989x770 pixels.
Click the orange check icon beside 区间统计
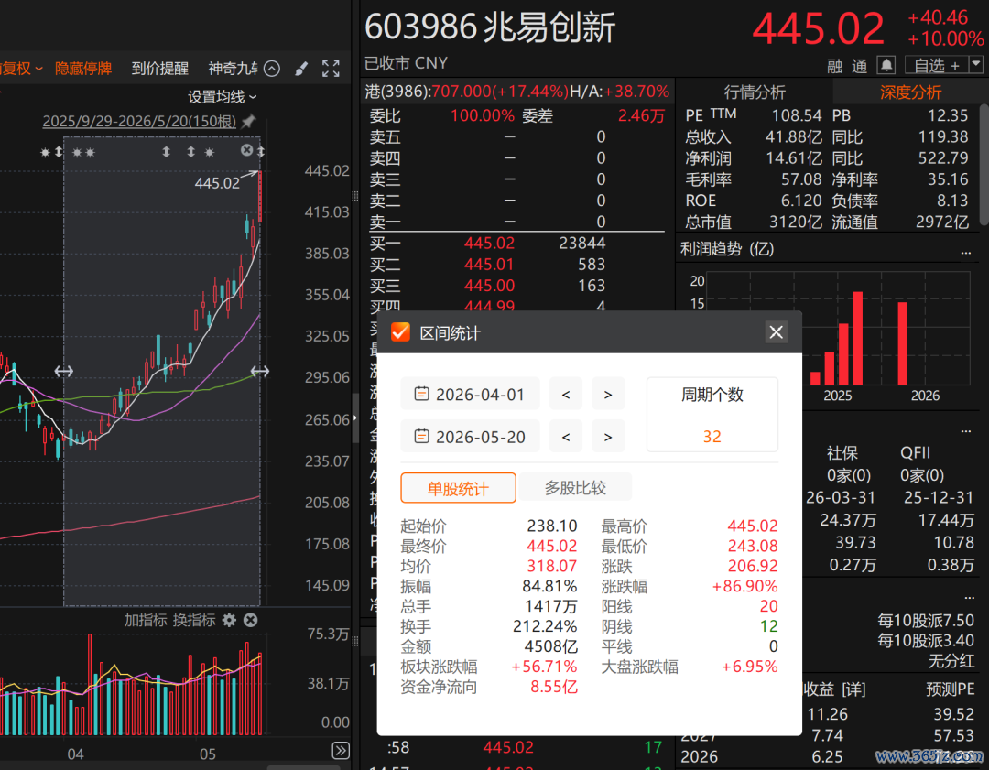click(x=400, y=331)
